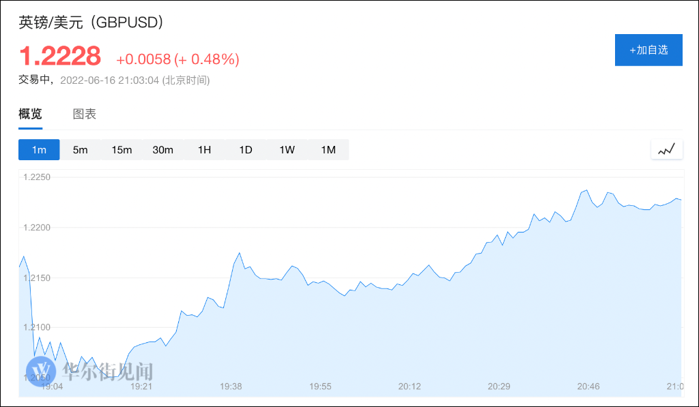Select the 1D daily interval

coord(246,150)
